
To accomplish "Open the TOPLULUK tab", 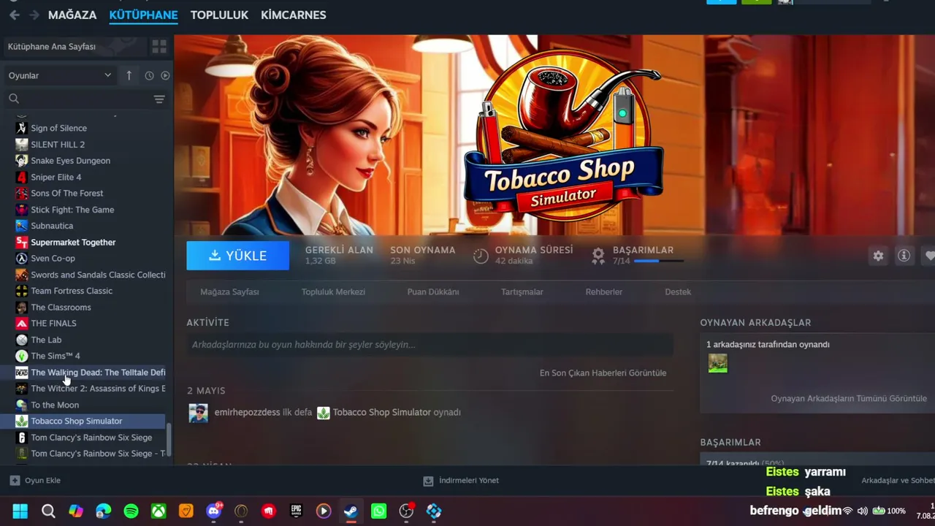I will tap(219, 15).
